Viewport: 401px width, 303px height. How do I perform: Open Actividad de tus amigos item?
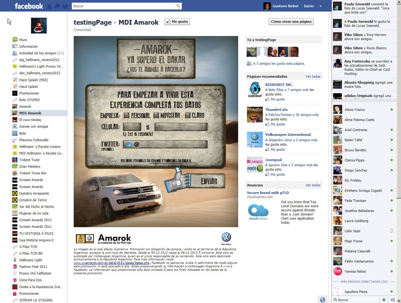(41, 53)
